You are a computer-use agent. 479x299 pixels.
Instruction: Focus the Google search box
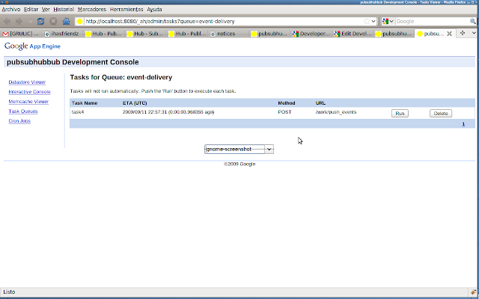pos(433,22)
